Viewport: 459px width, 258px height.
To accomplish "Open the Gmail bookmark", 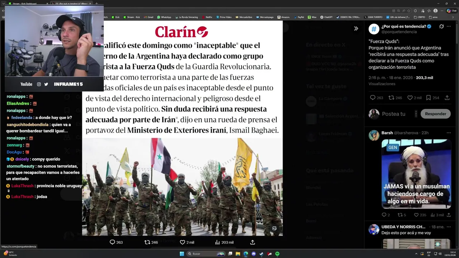I will [x=148, y=17].
